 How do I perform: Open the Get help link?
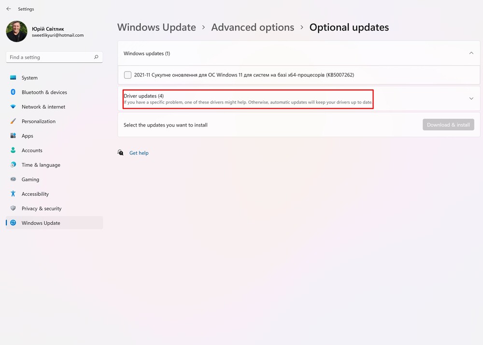coord(139,153)
